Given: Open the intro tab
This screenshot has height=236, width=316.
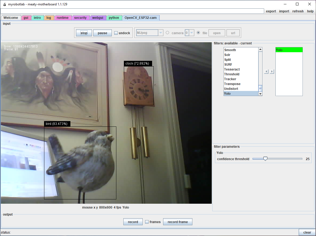Looking at the screenshot, I should point(37,18).
